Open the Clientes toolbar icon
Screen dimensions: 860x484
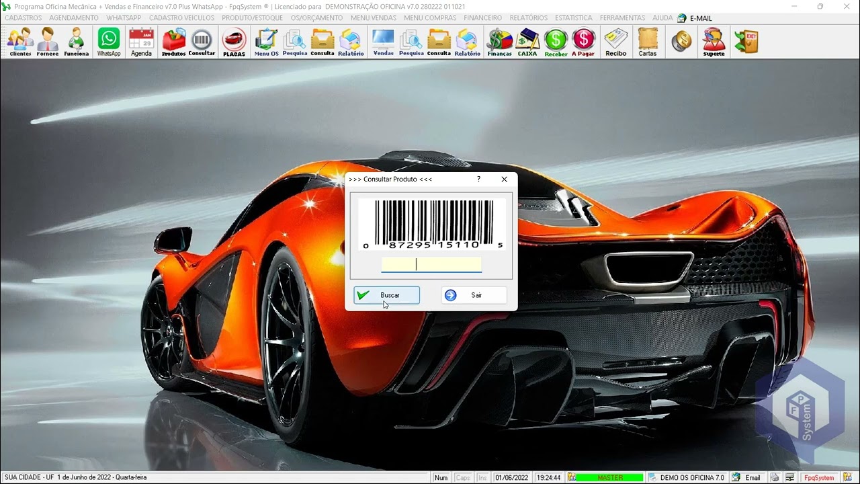pyautogui.click(x=20, y=42)
